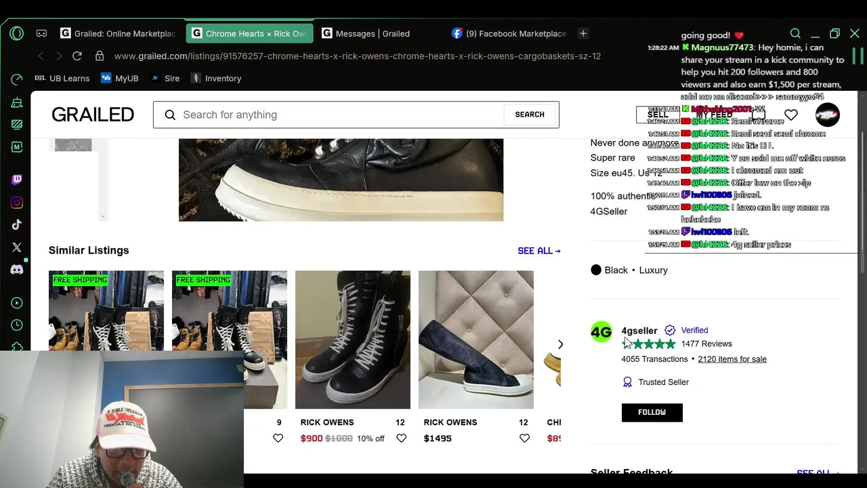Image resolution: width=867 pixels, height=488 pixels.
Task: Open the main Rick Owens boot photo
Action: pyautogui.click(x=341, y=180)
